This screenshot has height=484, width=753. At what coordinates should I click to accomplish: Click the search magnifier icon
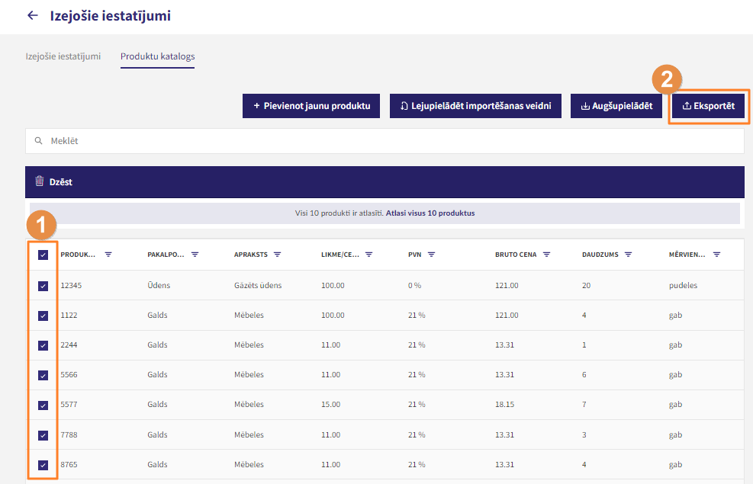pyautogui.click(x=38, y=141)
